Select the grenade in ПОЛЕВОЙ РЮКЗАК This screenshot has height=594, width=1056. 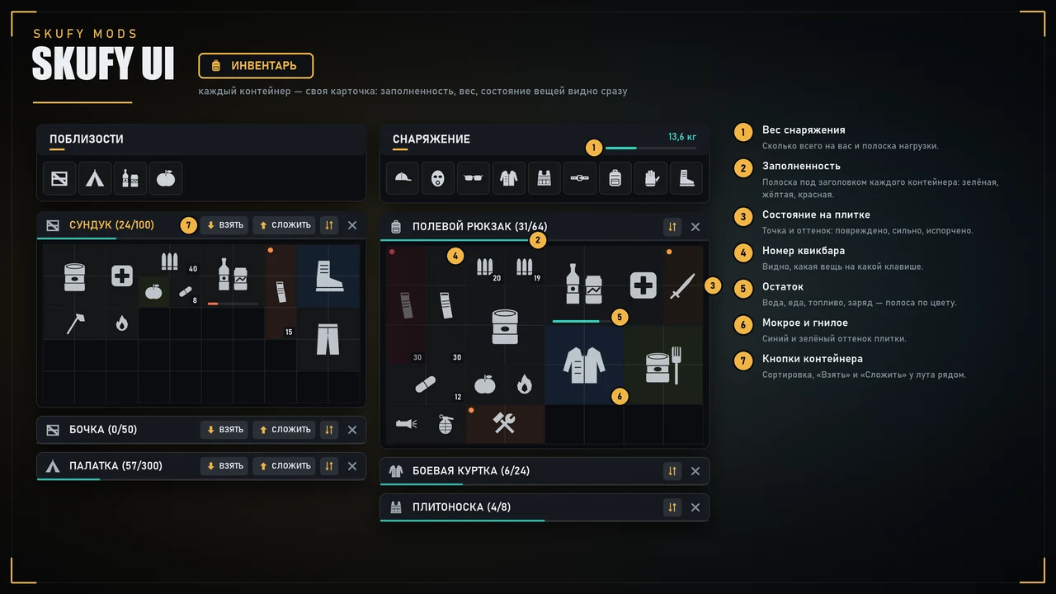click(446, 424)
